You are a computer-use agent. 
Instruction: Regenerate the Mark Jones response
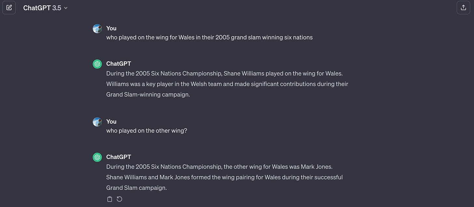119,199
